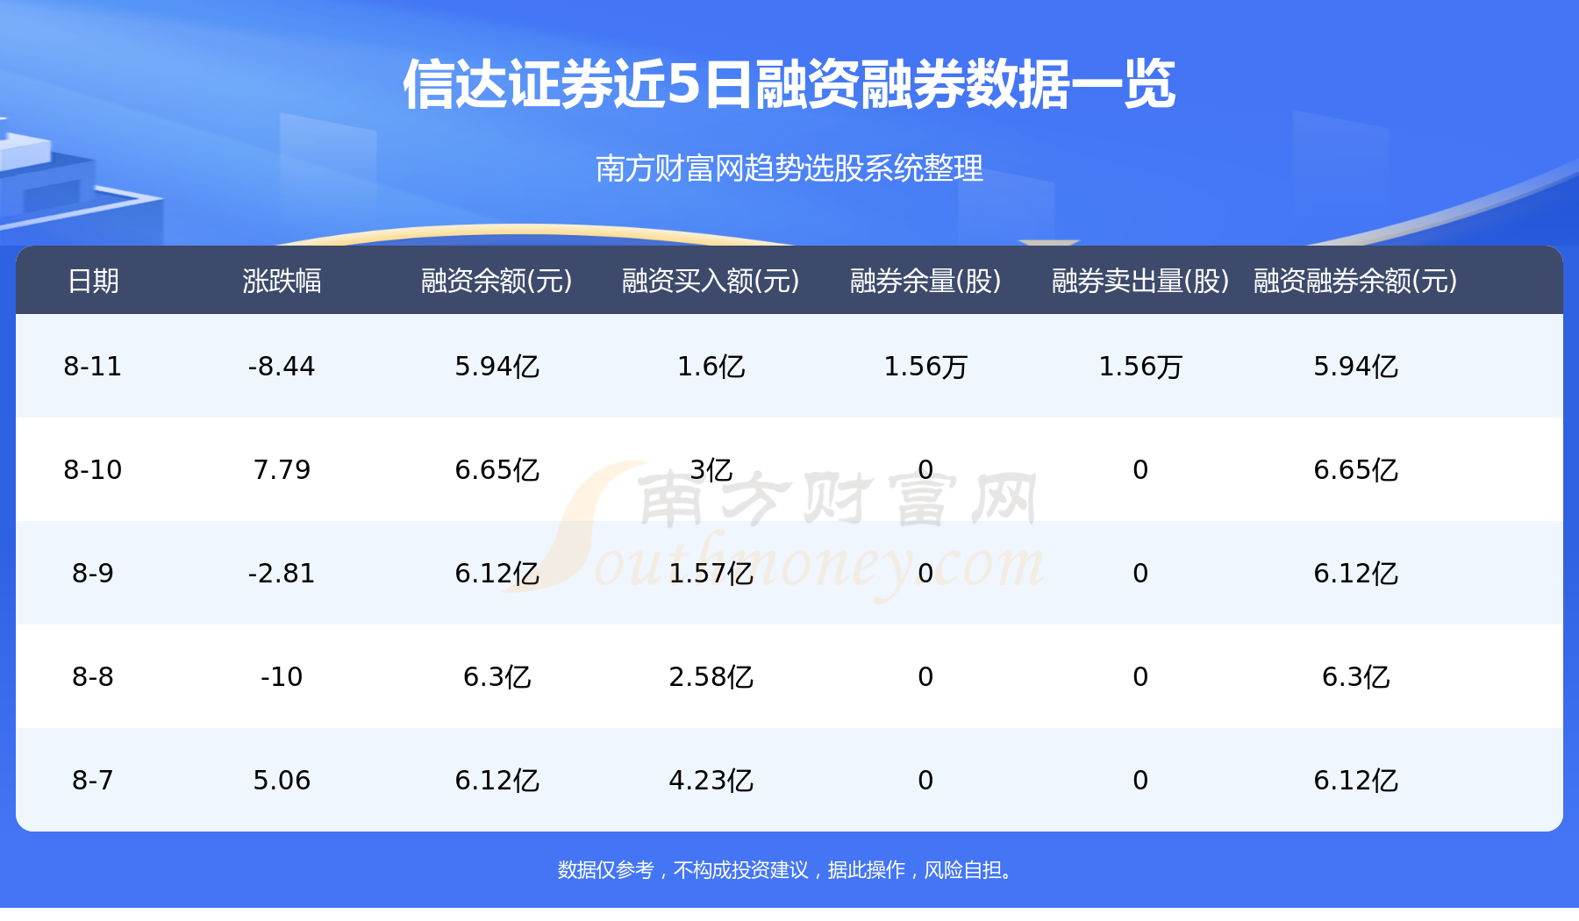
Task: Select 8-10 融资融券余额 value 6.65亿
Action: 1355,469
